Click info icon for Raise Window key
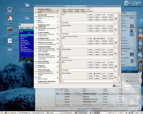The image size is (143, 114). pos(116,66)
